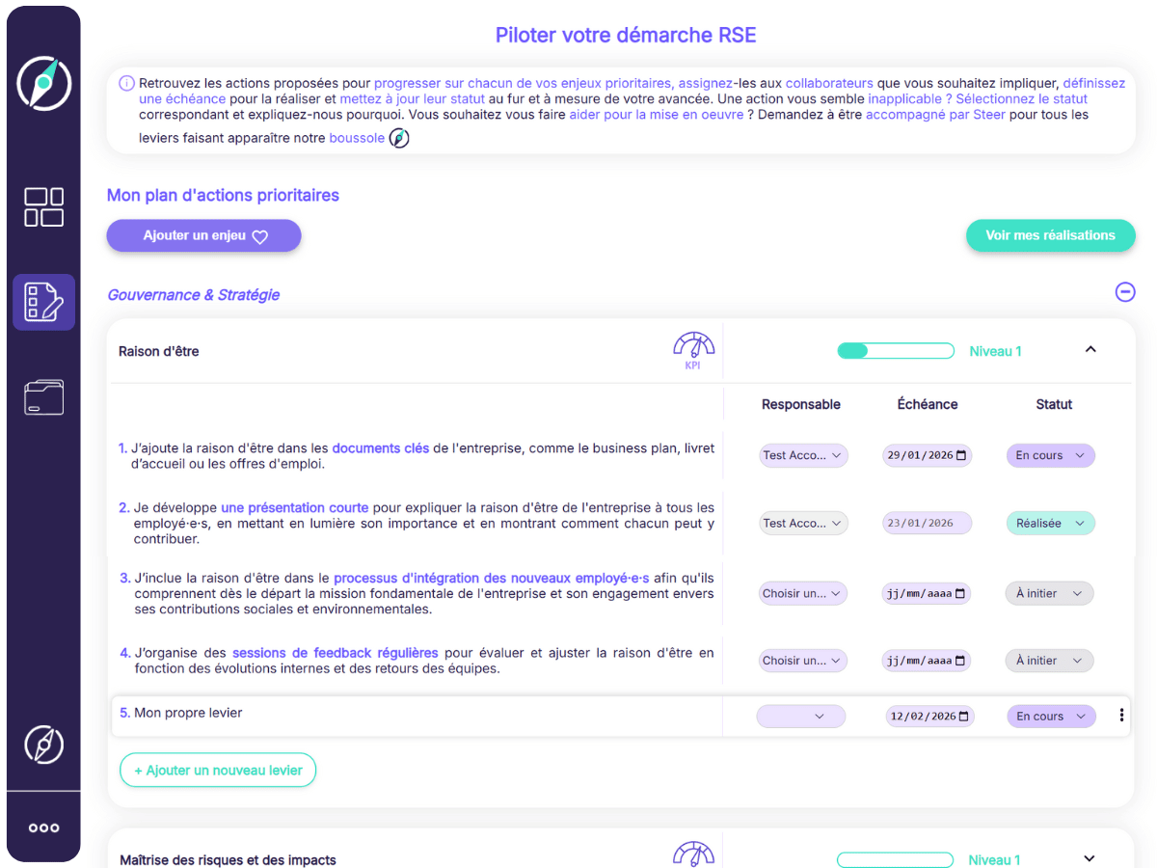The width and height of the screenshot is (1157, 868).
Task: Click the Raison d'être progress bar
Action: (895, 351)
